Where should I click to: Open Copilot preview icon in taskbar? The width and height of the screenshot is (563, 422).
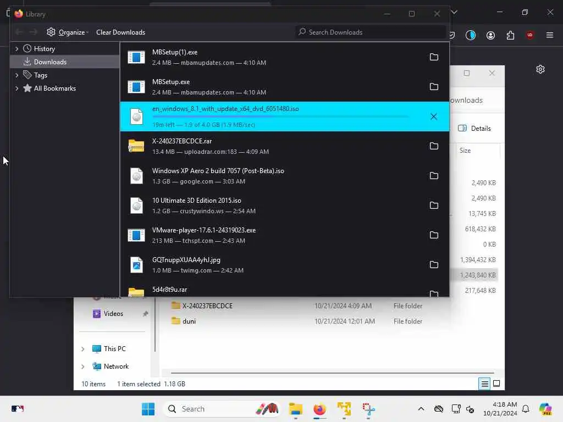point(545,409)
